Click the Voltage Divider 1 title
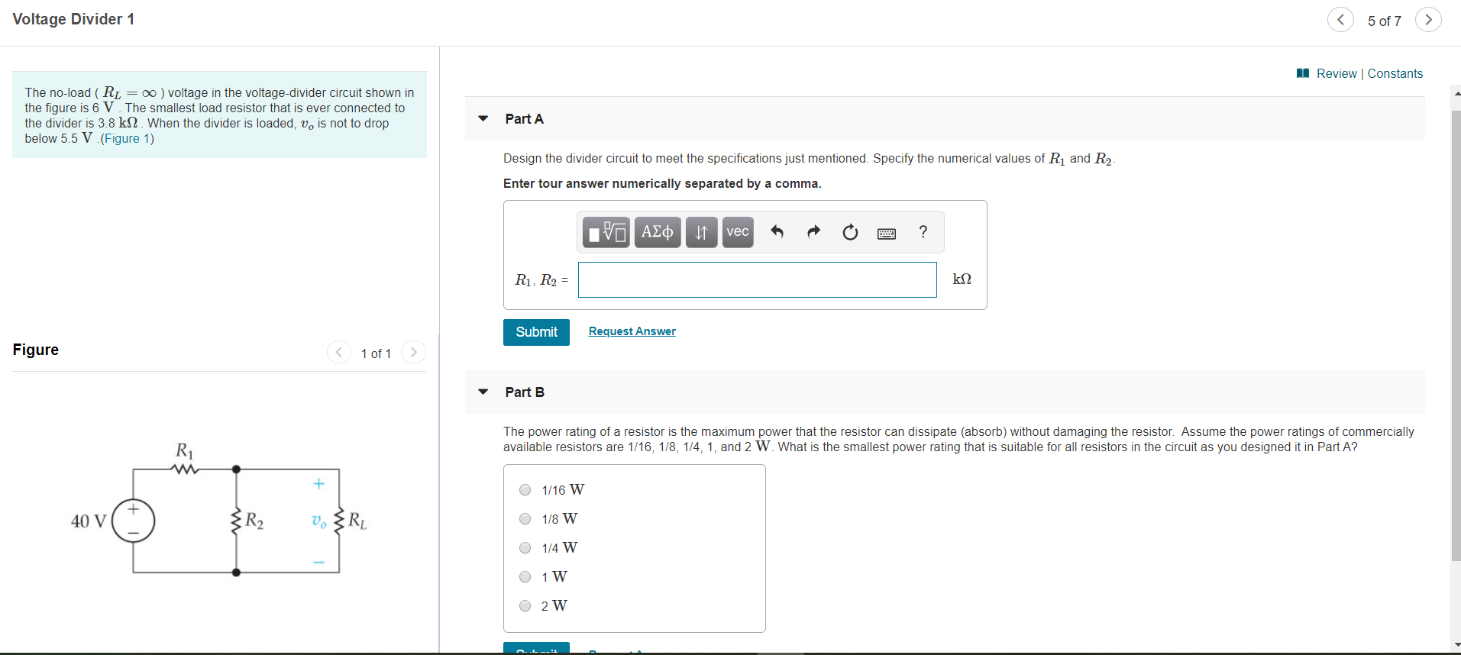 point(73,19)
